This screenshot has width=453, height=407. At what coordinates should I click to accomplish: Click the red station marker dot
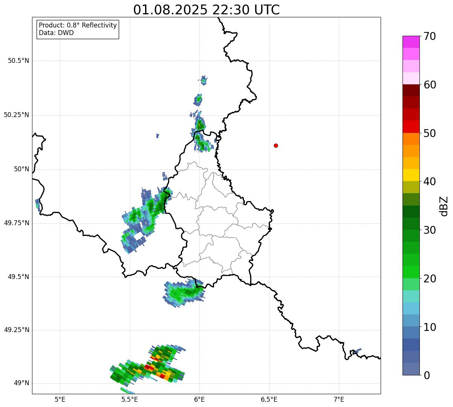point(276,145)
